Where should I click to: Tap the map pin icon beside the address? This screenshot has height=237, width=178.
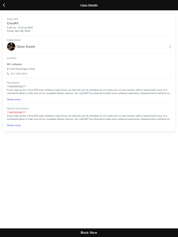click(8, 69)
